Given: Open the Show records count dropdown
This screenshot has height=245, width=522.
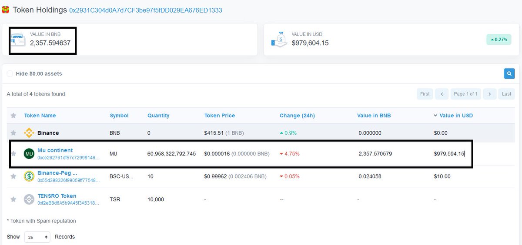Looking at the screenshot, I should tap(37, 237).
